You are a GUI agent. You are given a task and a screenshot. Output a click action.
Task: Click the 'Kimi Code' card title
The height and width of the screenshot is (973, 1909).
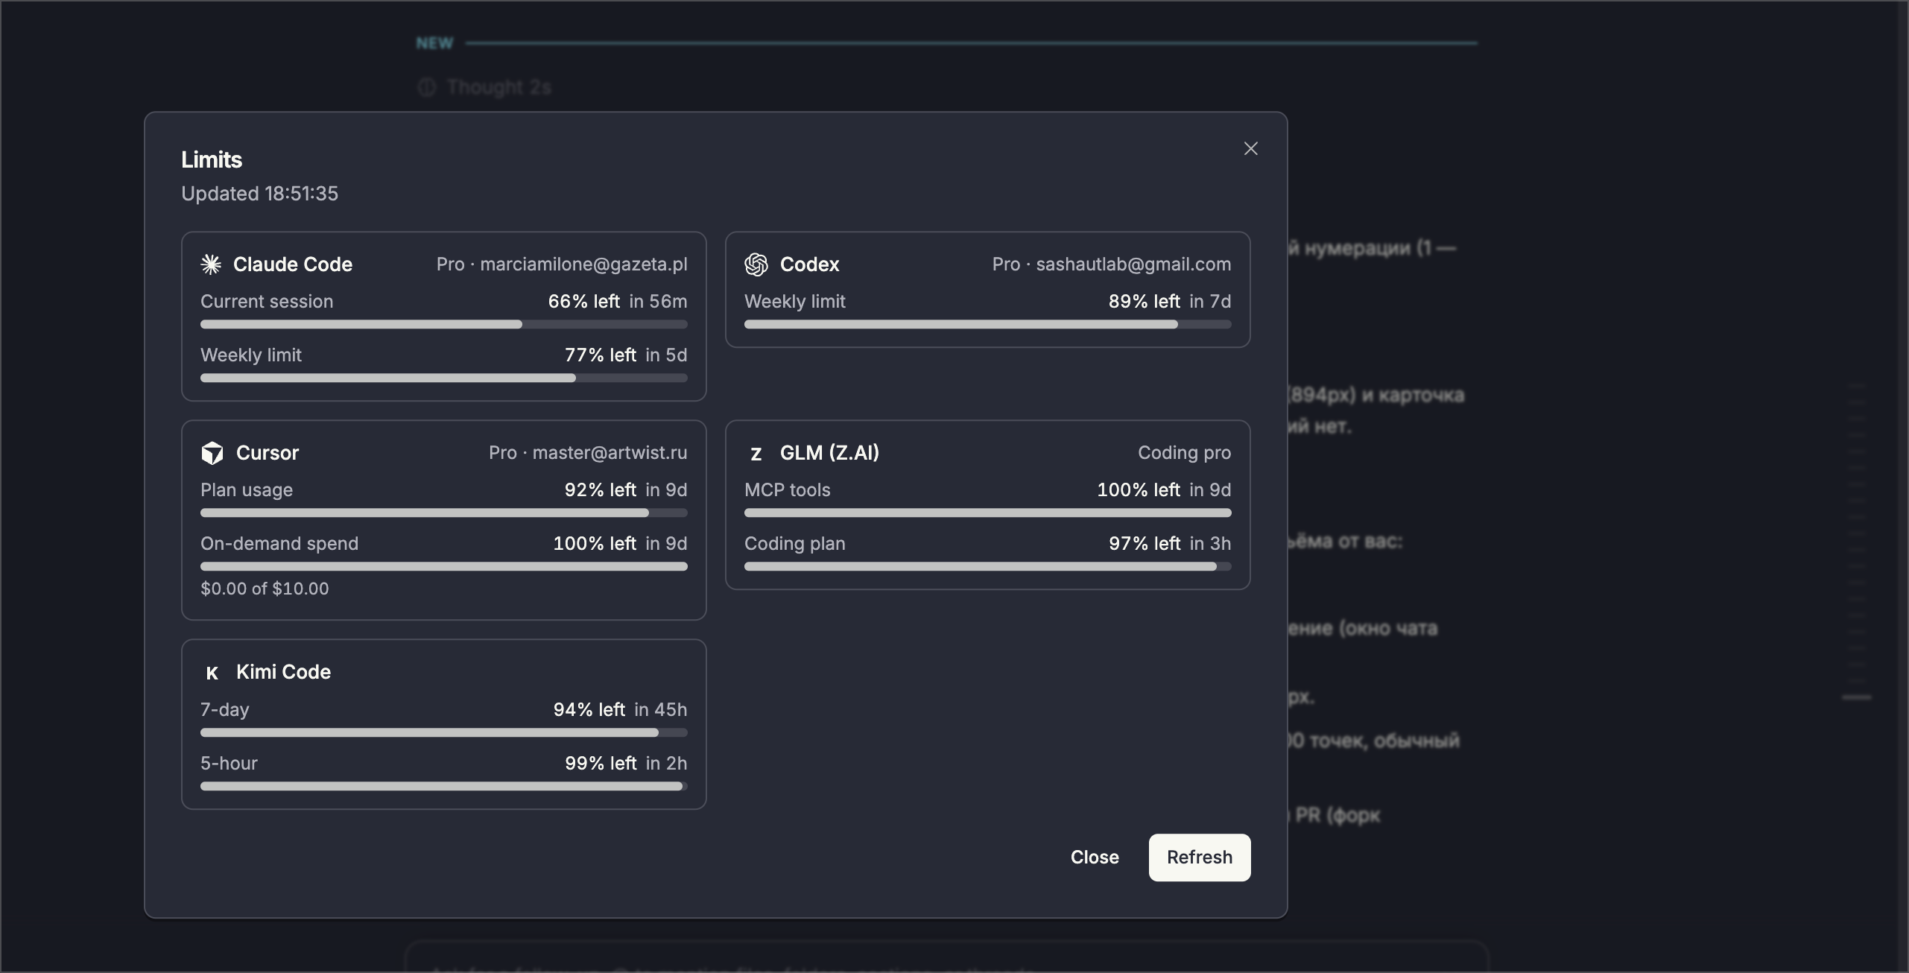click(x=283, y=672)
